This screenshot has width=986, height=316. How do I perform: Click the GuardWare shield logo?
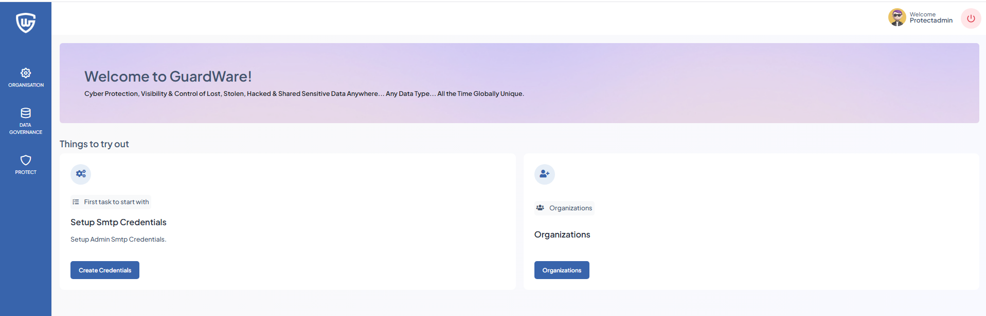(26, 23)
